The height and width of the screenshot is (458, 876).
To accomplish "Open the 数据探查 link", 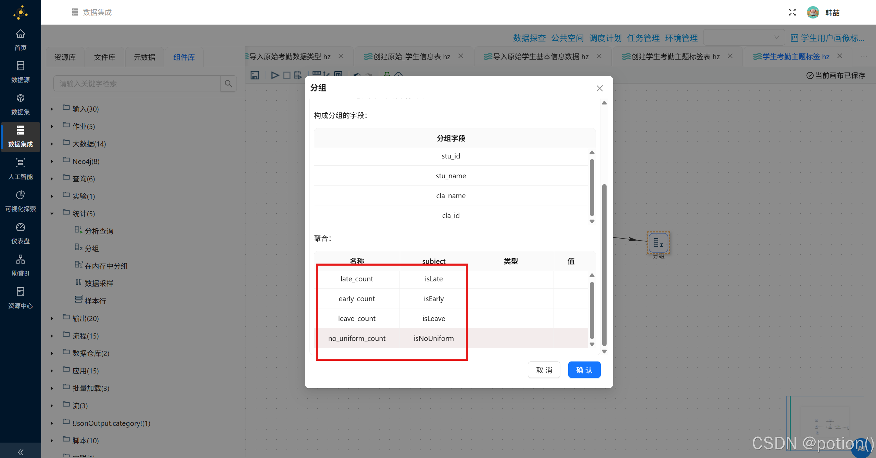I will (x=529, y=38).
